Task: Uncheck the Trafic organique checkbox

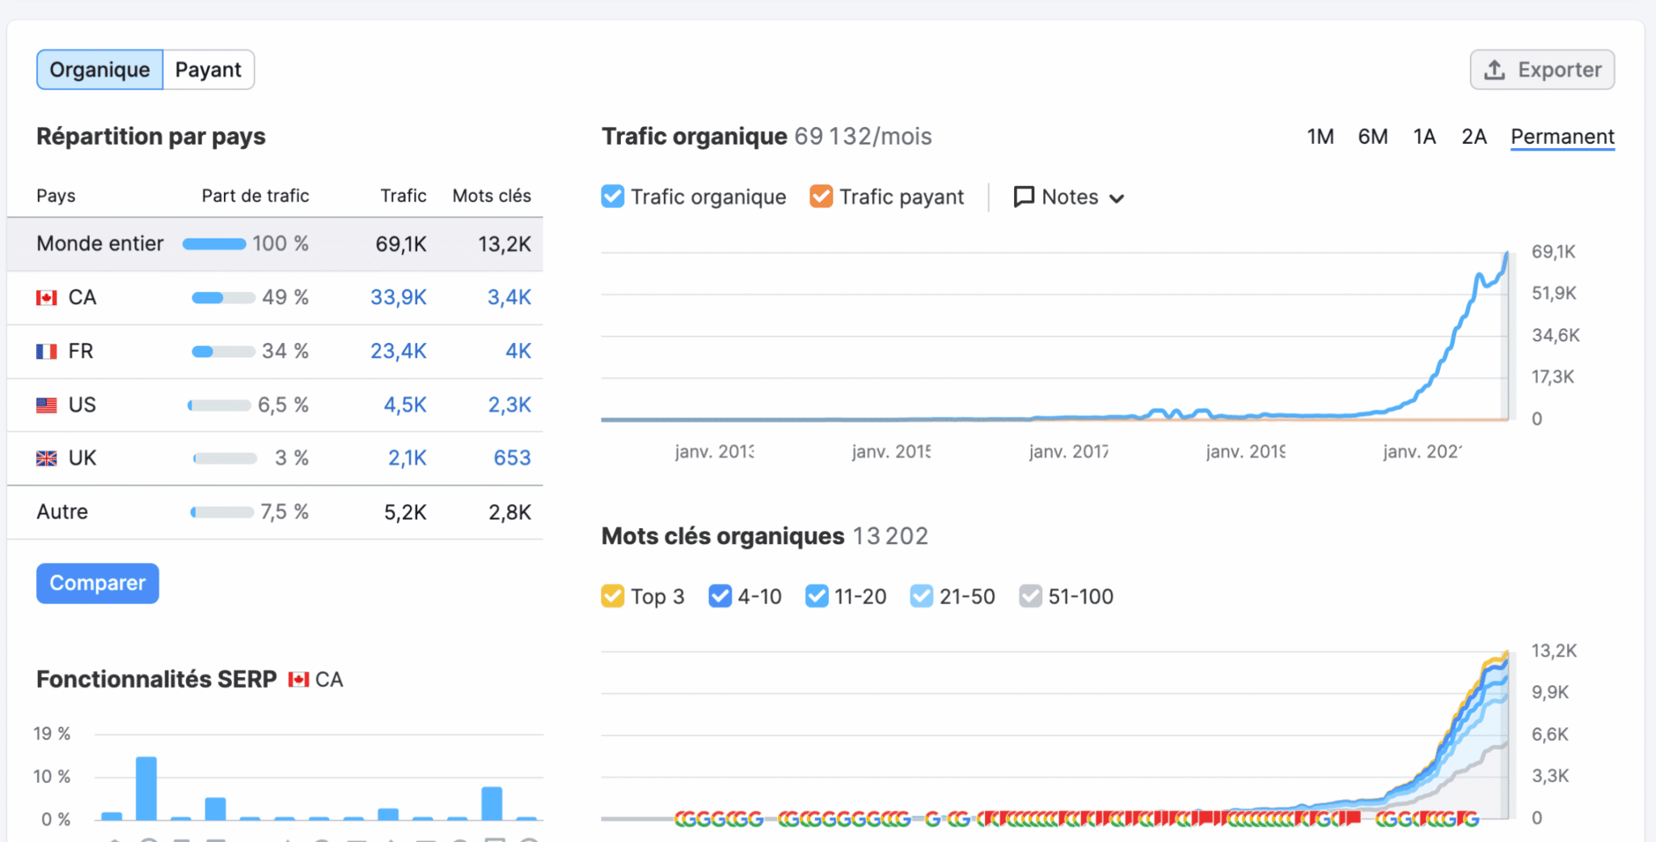Action: click(x=612, y=196)
